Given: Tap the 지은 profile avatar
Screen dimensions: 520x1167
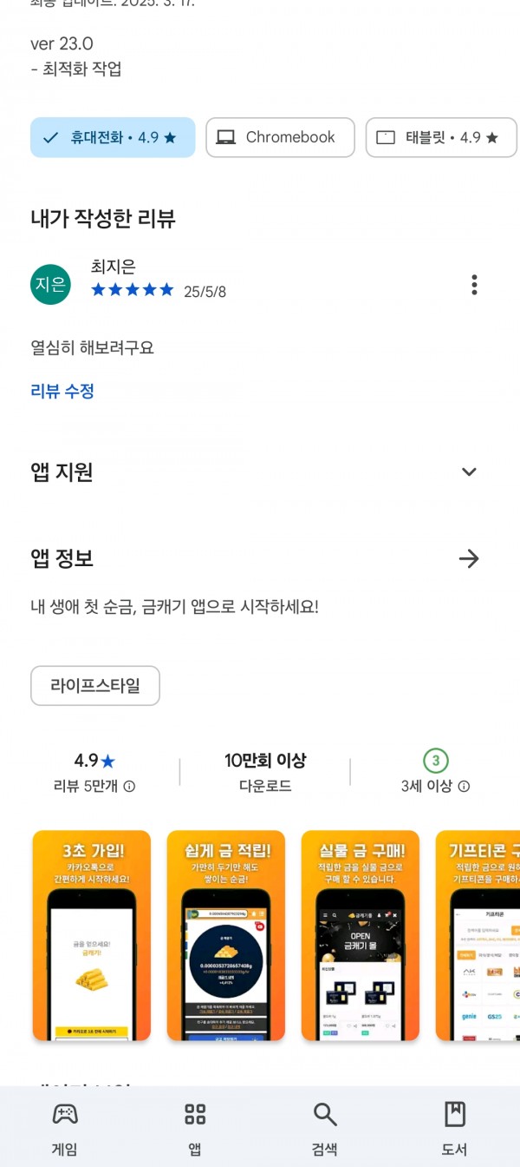Looking at the screenshot, I should click(50, 284).
